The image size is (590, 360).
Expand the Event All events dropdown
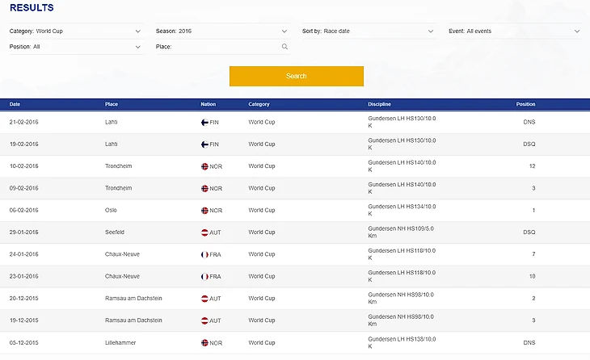click(514, 31)
